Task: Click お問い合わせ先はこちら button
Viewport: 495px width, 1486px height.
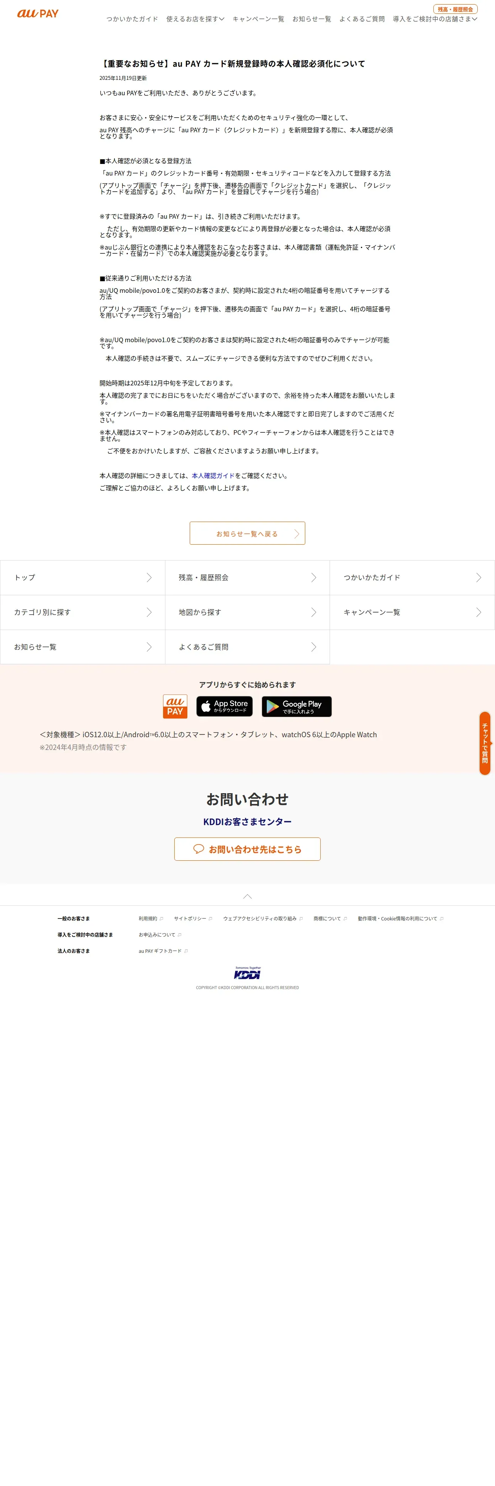Action: pyautogui.click(x=247, y=849)
